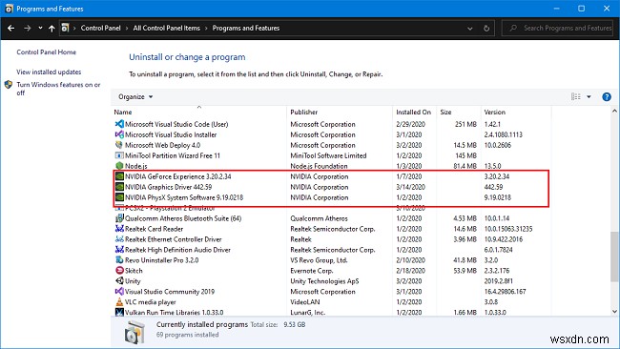Screen dimensions: 620x349
Task: Click version cell 16.4.29806.167
Action: click(505, 292)
